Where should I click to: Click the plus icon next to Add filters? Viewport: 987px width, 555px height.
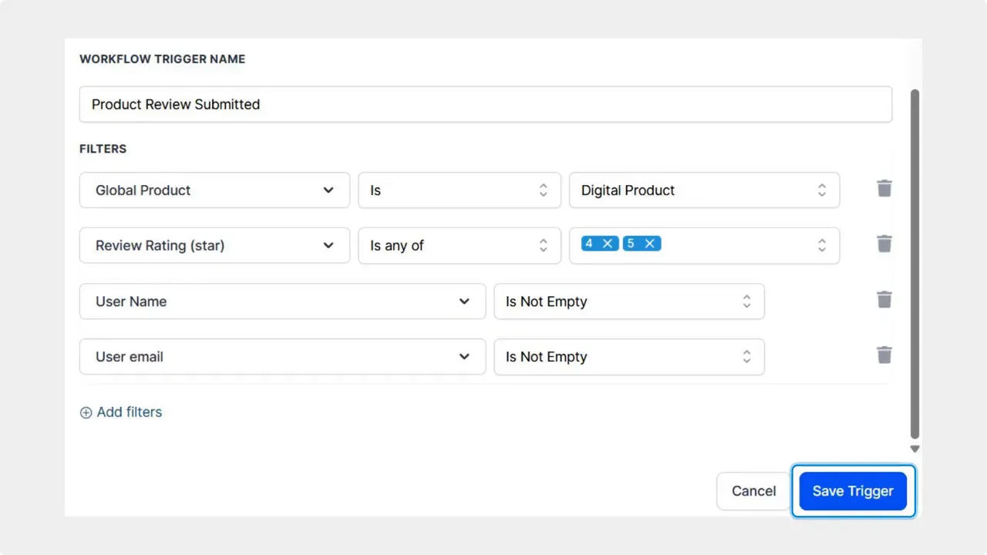click(86, 412)
